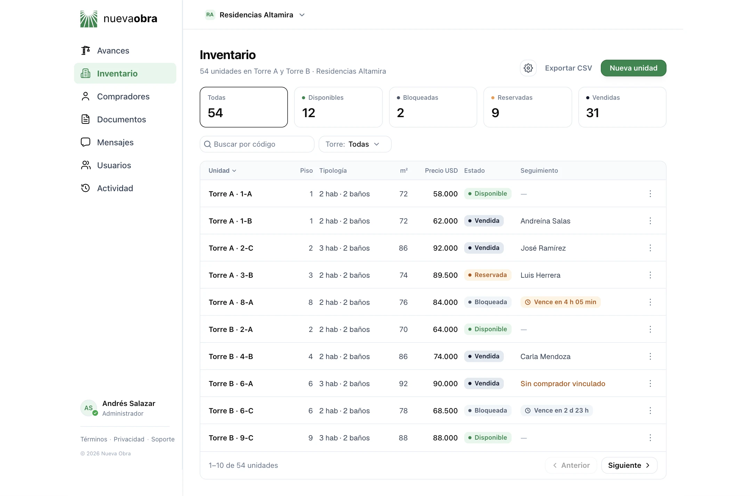Open row menu for Torre A · 3-B
This screenshot has height=496, width=751.
click(x=650, y=275)
